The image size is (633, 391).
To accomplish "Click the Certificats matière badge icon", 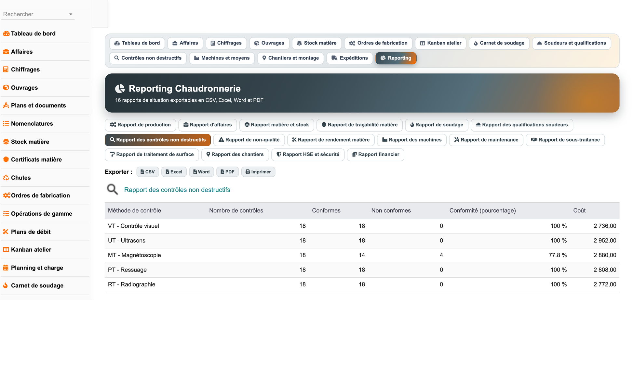I will tap(6, 160).
